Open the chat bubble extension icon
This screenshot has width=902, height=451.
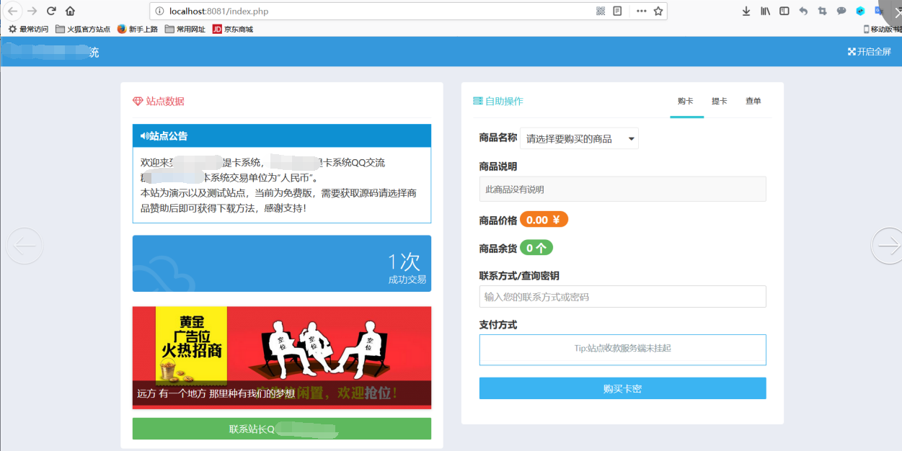tap(841, 11)
